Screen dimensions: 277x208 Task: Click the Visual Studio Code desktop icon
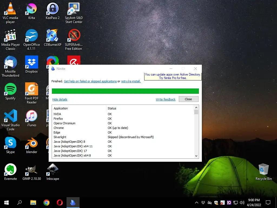(11, 120)
